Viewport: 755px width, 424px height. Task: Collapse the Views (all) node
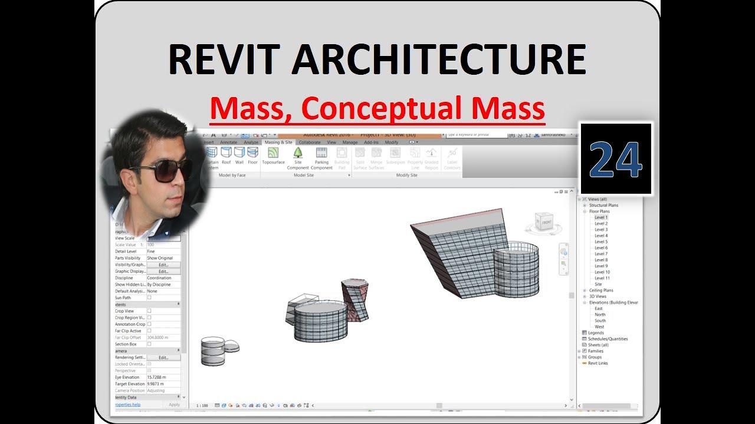tap(579, 200)
